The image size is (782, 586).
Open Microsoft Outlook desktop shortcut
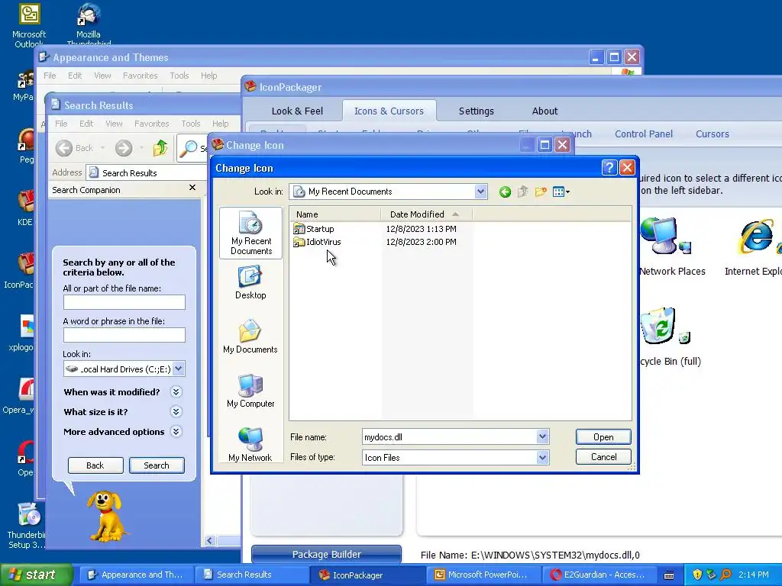click(x=29, y=25)
